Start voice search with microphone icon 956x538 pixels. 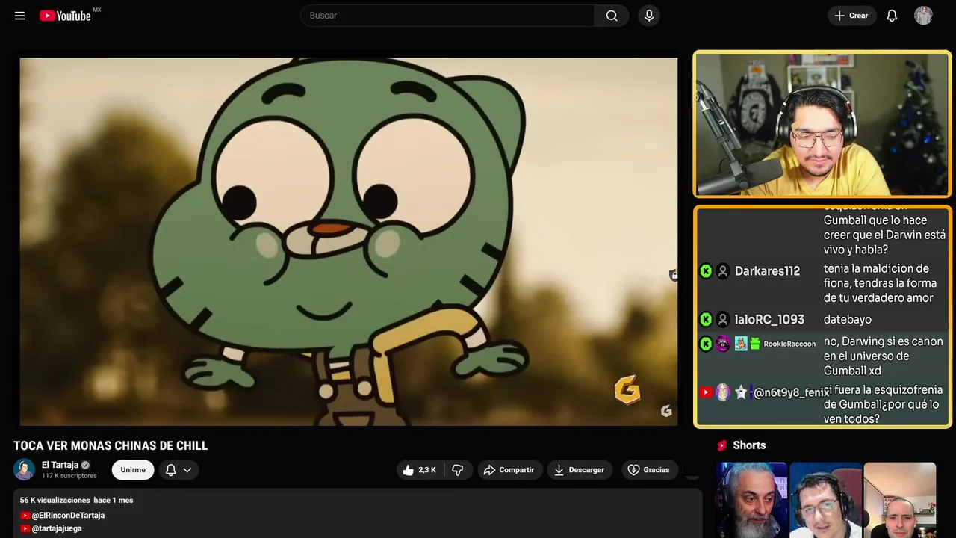[649, 16]
